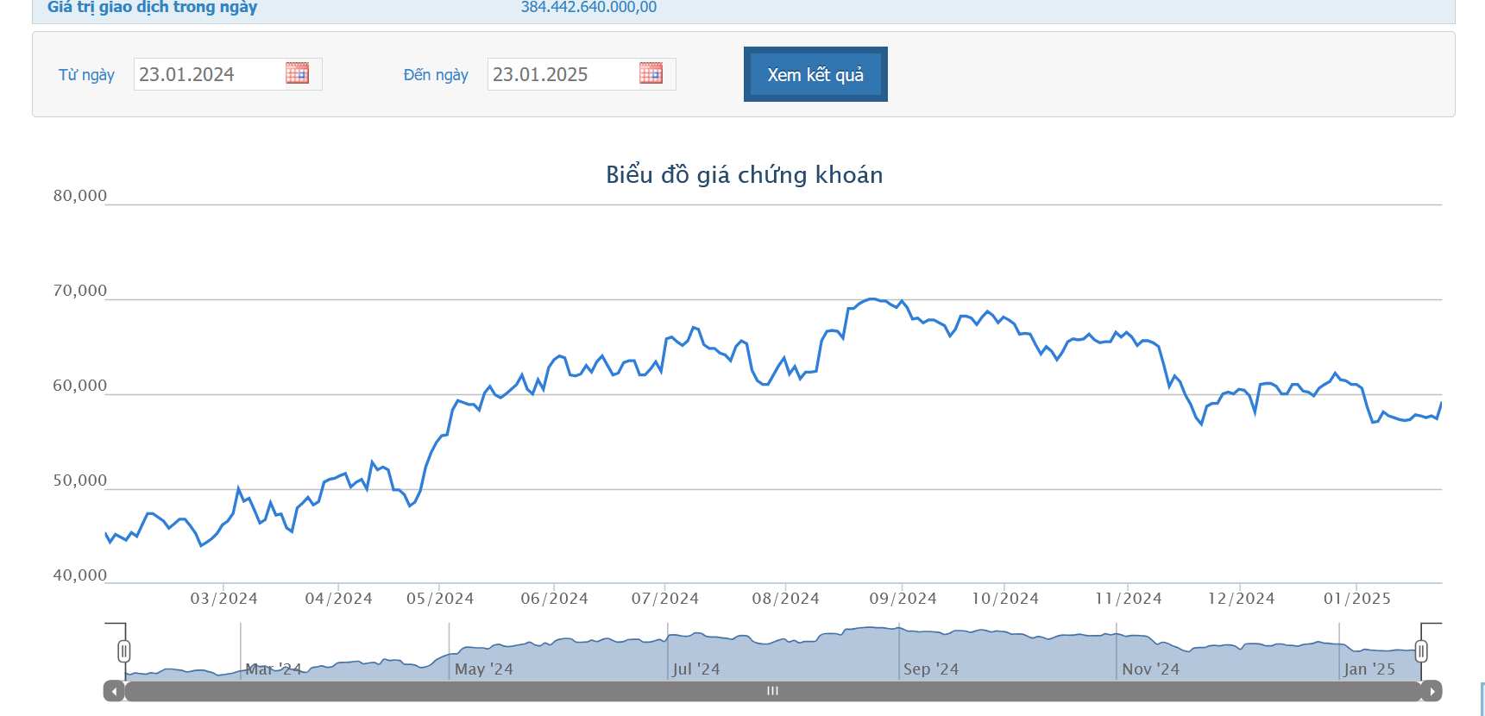The height and width of the screenshot is (716, 1485).
Task: Click the navigator's left range handle
Action: (124, 651)
